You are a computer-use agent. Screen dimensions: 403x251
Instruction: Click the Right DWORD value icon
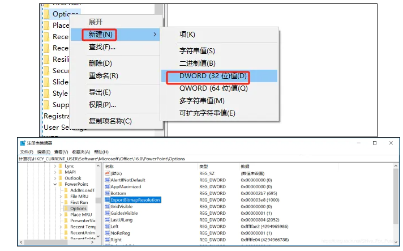[108, 240]
